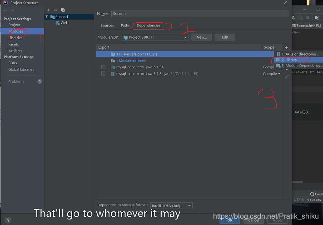
Task: Click the help question mark icon
Action: [x=8, y=220]
